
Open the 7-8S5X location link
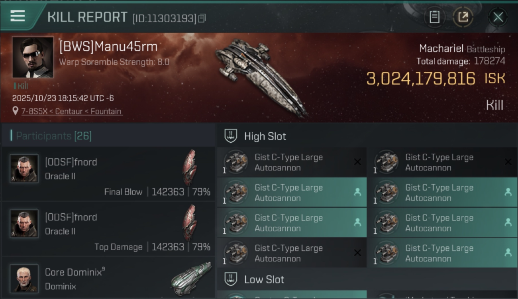point(72,111)
